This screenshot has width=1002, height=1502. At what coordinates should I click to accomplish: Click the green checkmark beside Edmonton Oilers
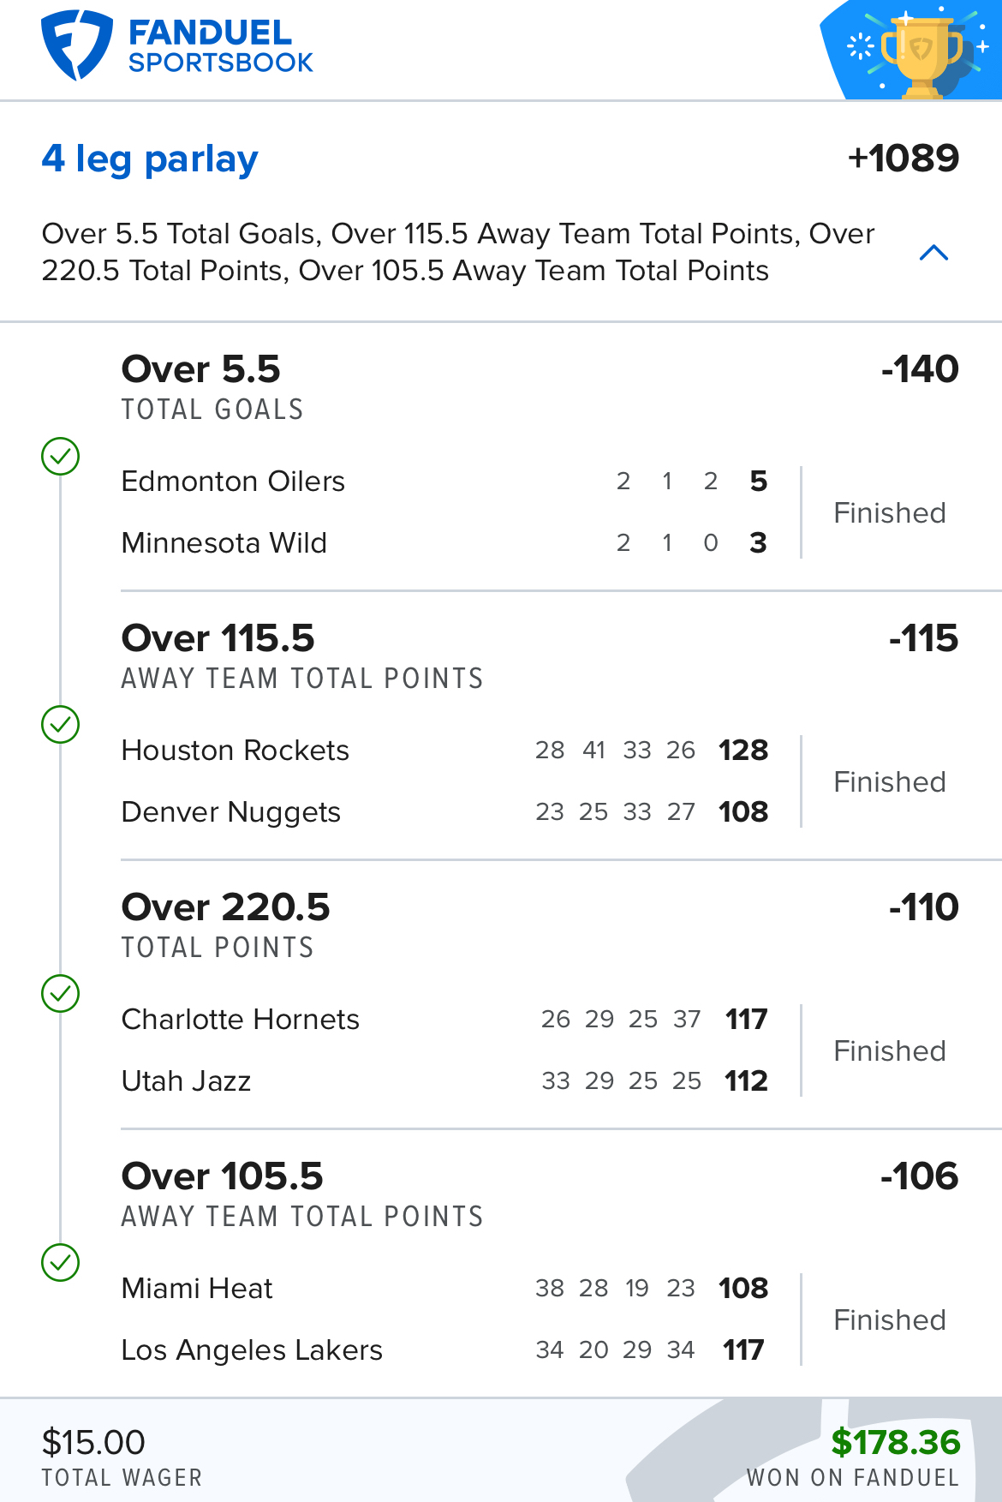(61, 456)
